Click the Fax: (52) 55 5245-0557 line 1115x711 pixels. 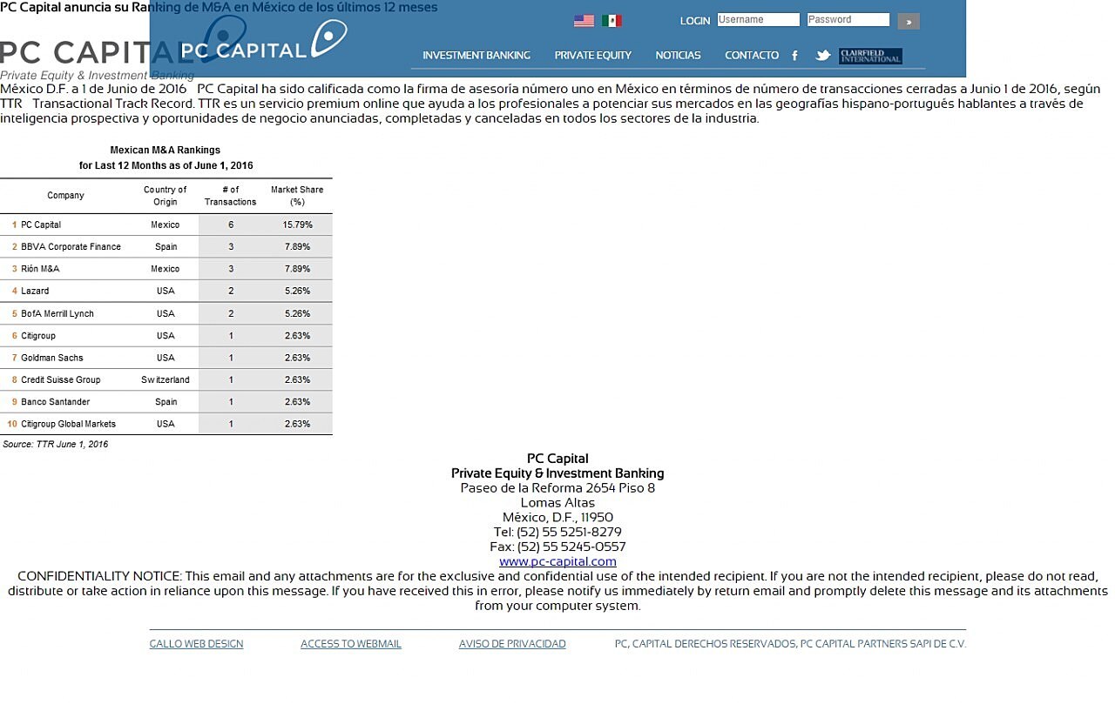[x=557, y=547]
